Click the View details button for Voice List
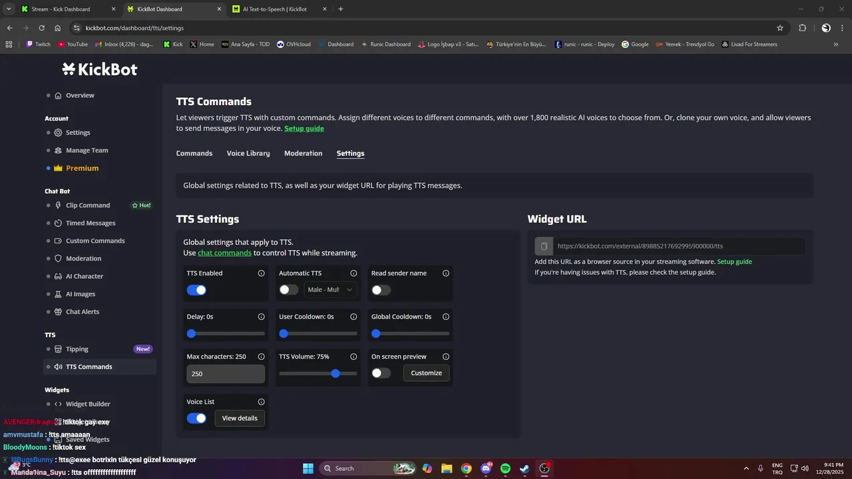This screenshot has height=479, width=852. coord(240,418)
